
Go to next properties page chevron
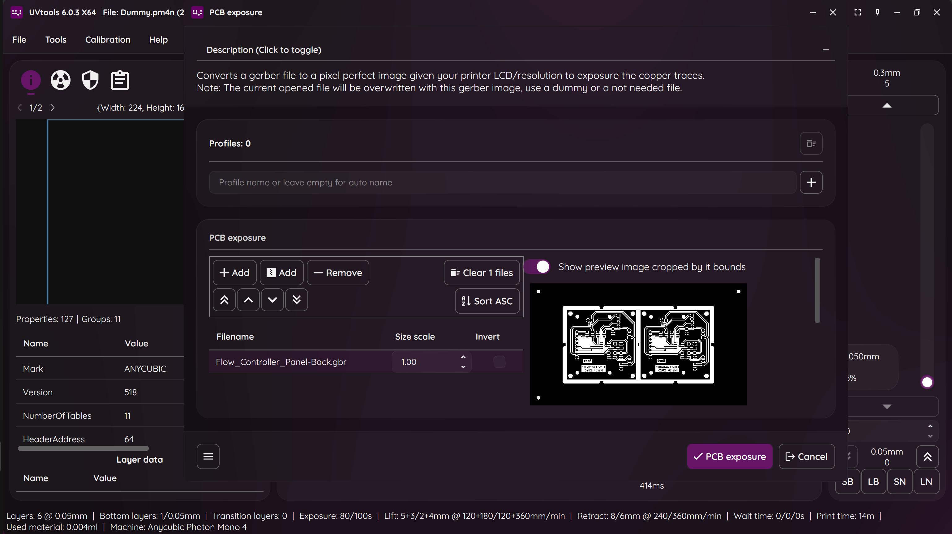(x=52, y=108)
